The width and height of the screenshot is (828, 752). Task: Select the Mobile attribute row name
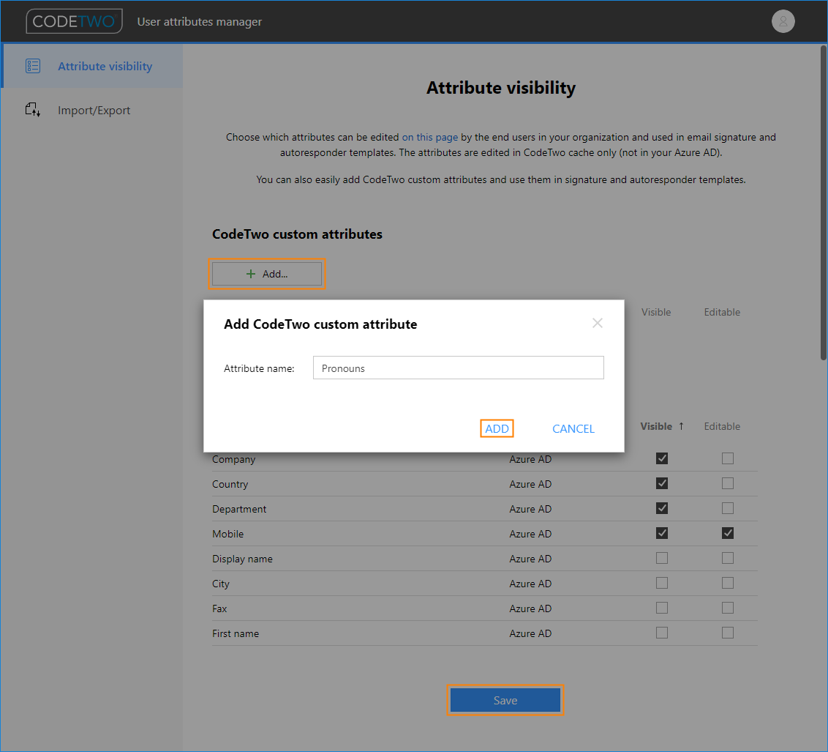point(227,534)
